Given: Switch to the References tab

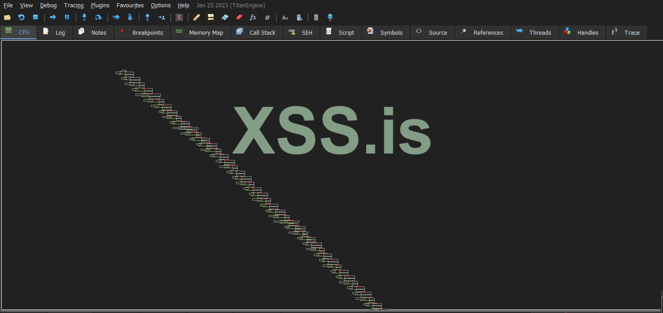Looking at the screenshot, I should (x=483, y=32).
